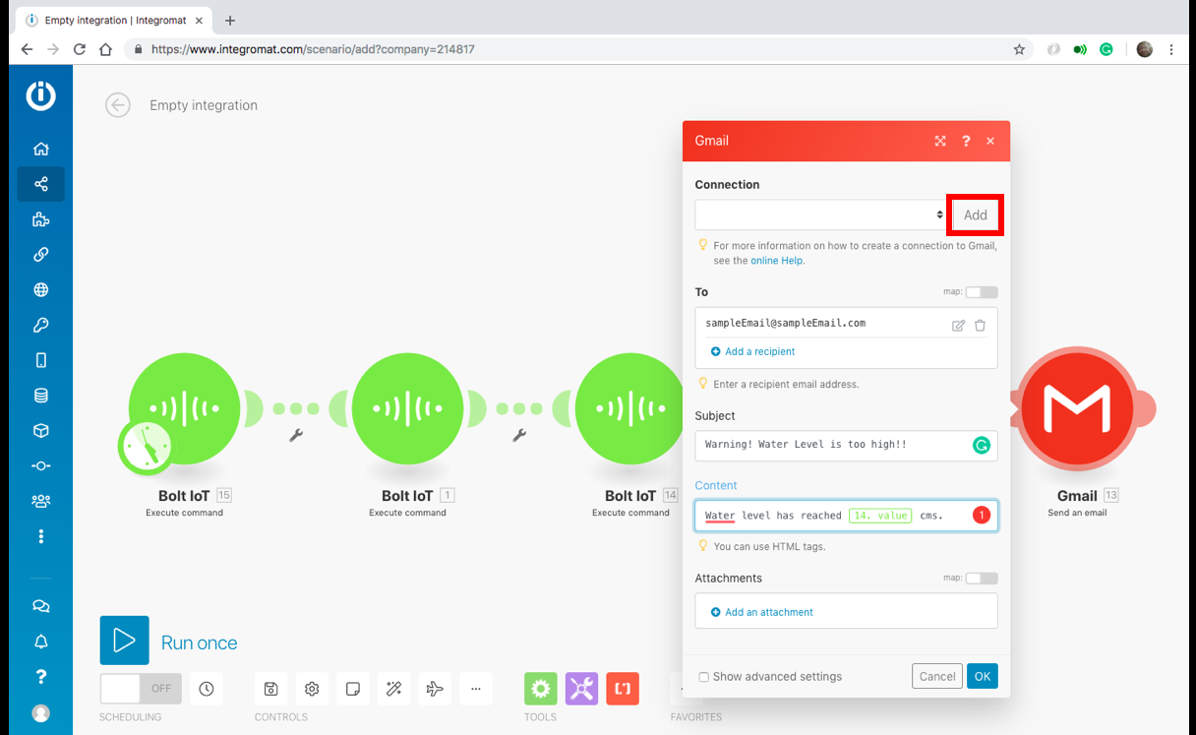Viewport: 1196px width, 735px height.
Task: Open the online Help link for Gmail
Action: 776,260
